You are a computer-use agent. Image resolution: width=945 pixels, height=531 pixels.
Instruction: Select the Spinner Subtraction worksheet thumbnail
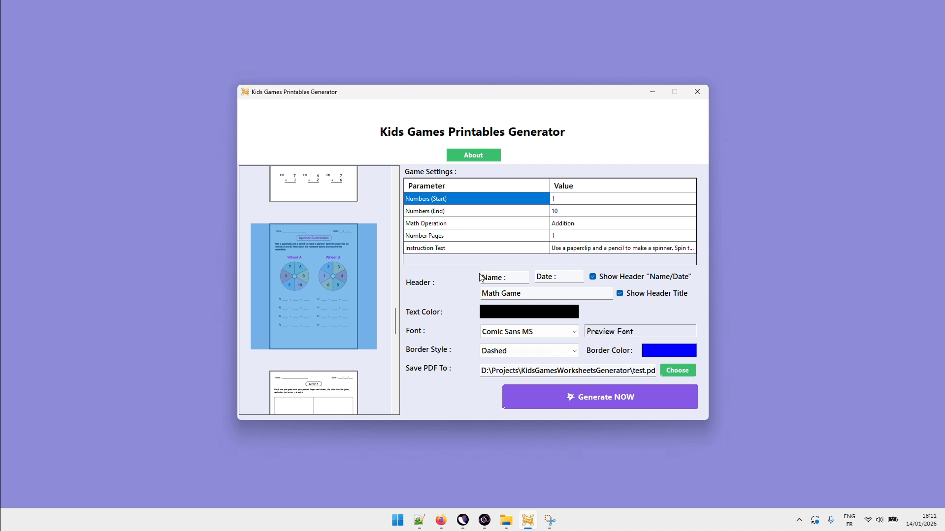click(314, 286)
